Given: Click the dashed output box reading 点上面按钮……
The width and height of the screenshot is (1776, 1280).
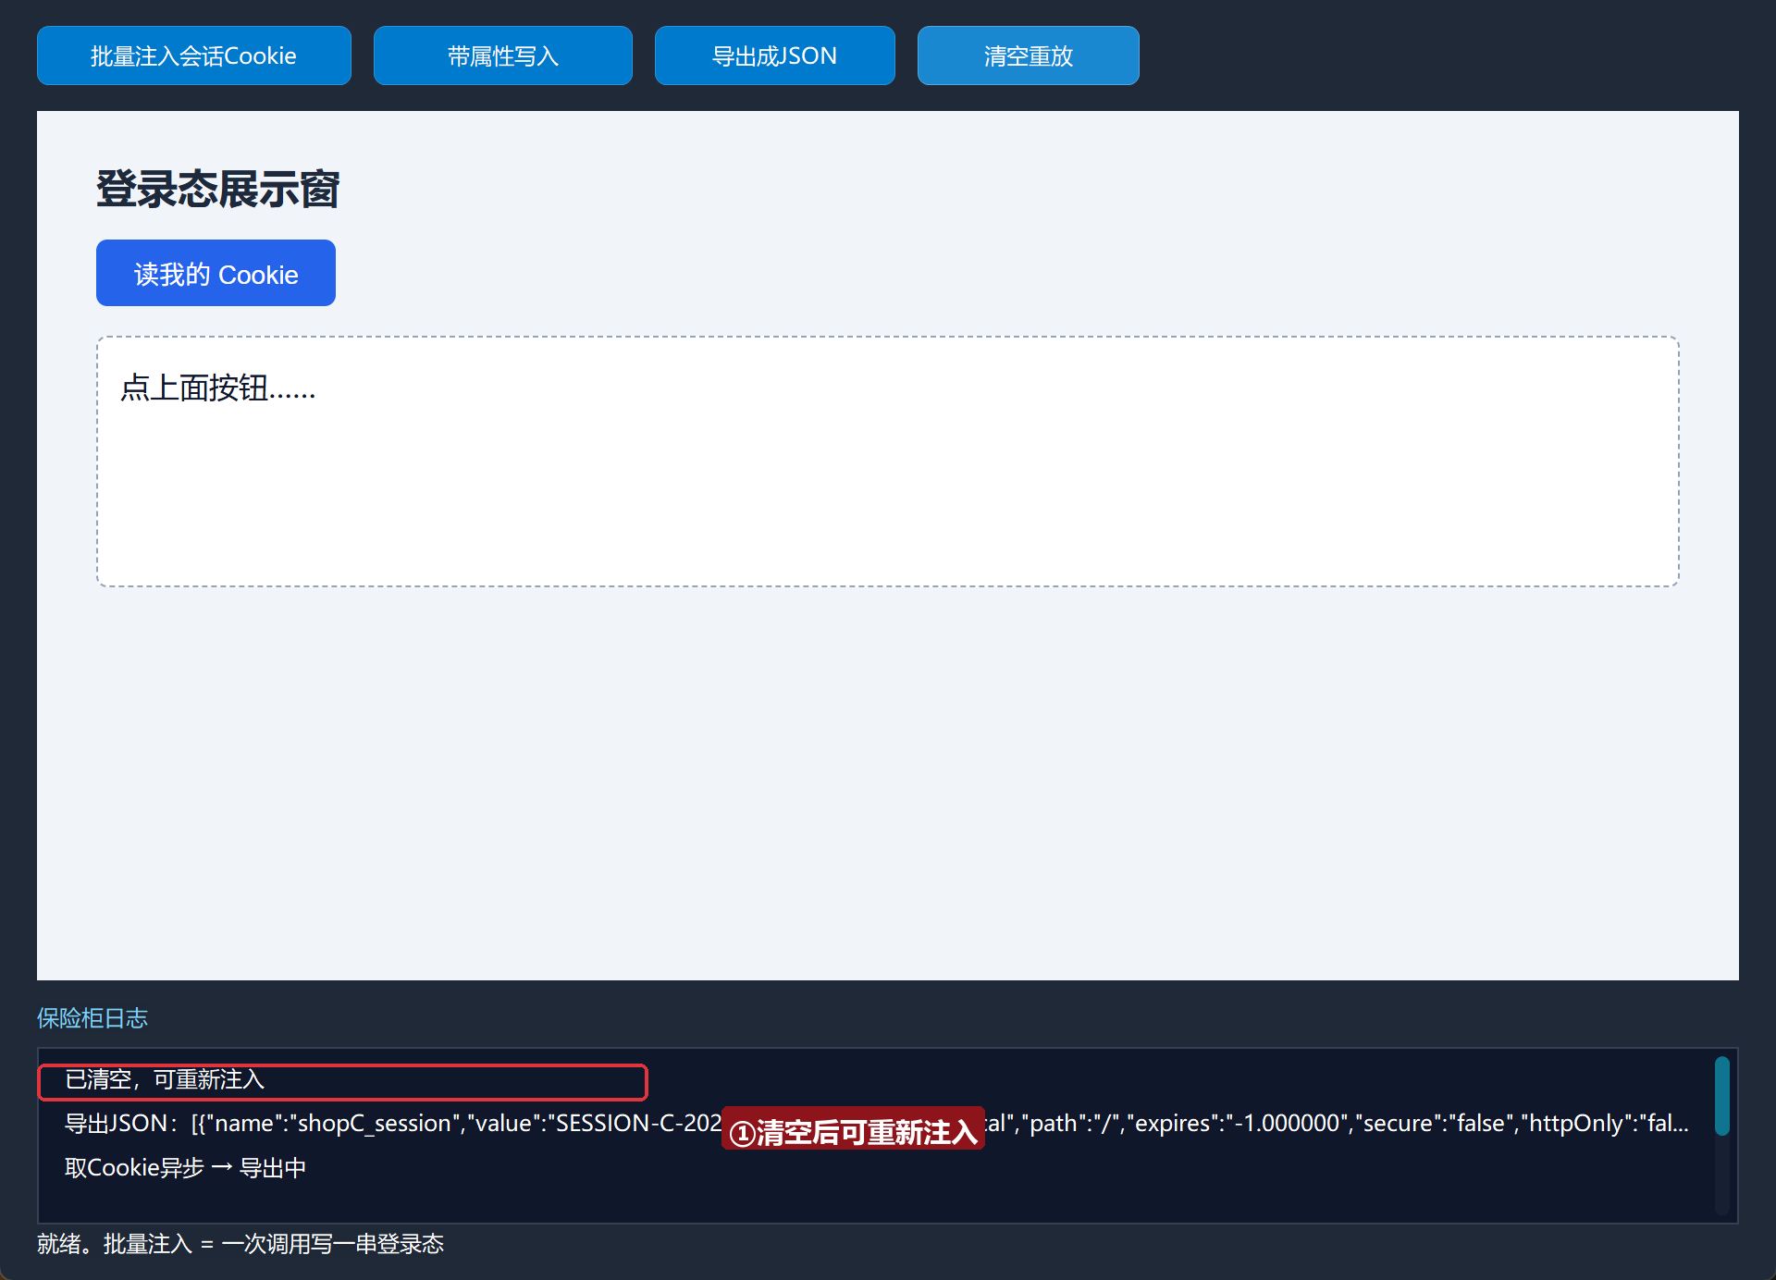Looking at the screenshot, I should 888,462.
